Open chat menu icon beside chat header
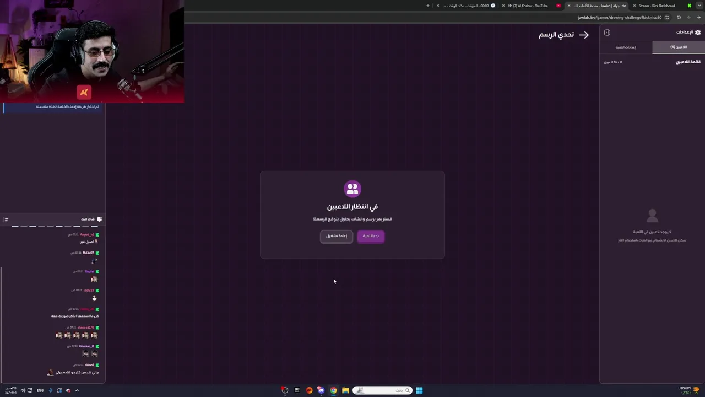 click(x=6, y=219)
